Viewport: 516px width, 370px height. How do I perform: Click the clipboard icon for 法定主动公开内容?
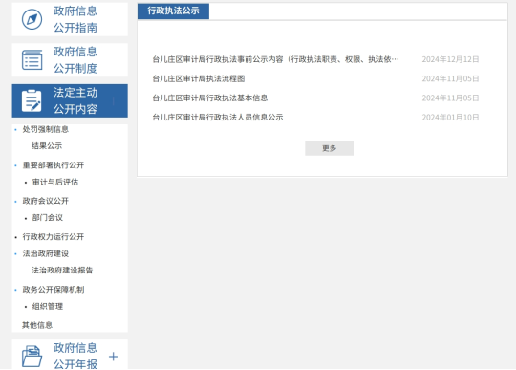pyautogui.click(x=32, y=100)
